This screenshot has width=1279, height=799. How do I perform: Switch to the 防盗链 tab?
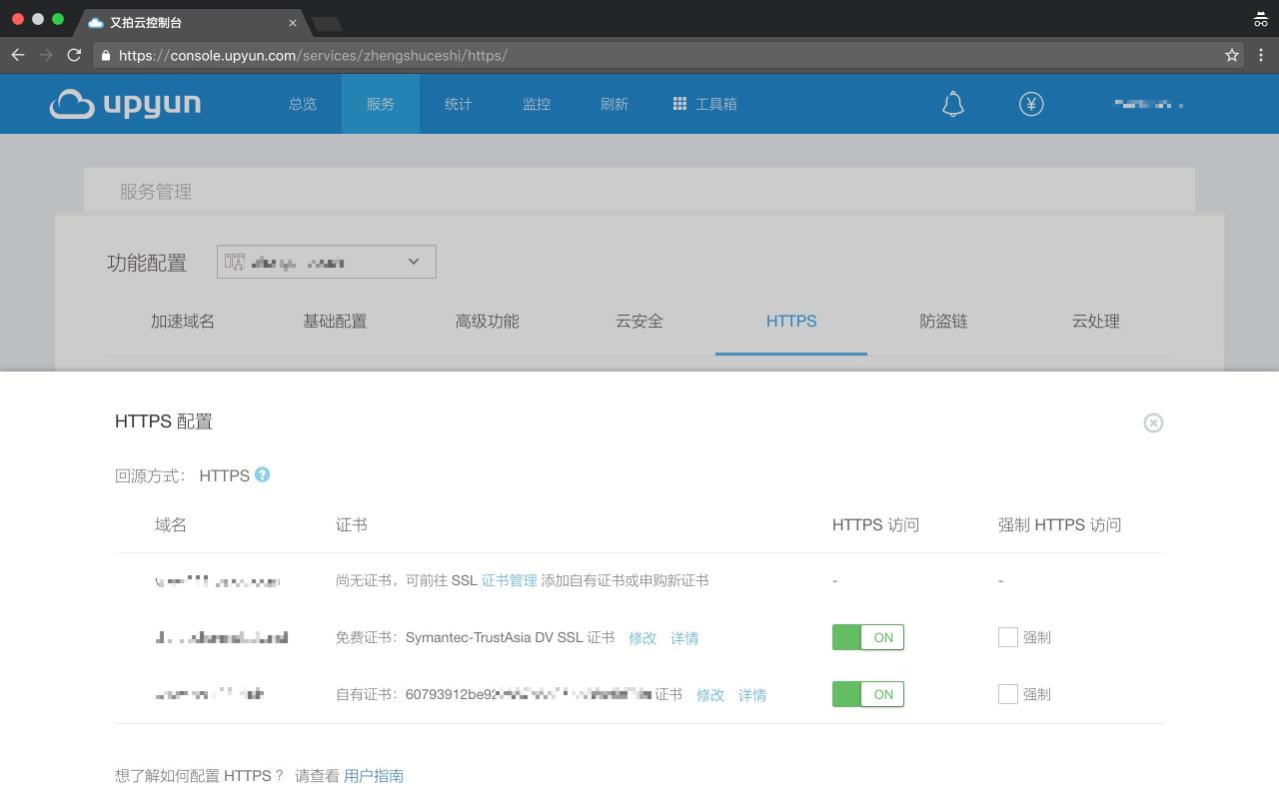[943, 321]
